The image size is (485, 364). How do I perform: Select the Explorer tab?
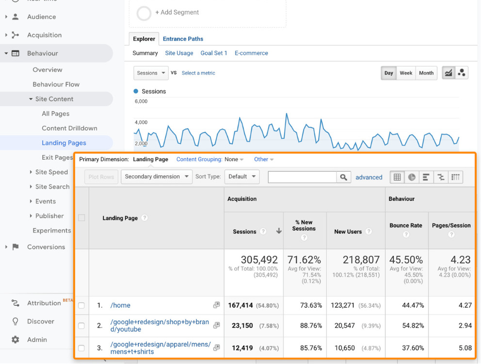[144, 39]
